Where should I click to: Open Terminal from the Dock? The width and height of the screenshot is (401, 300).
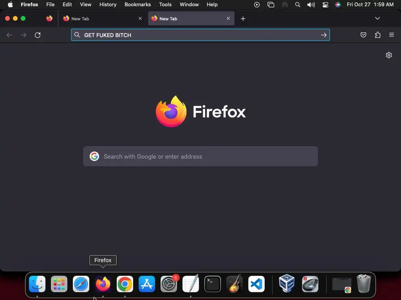pyautogui.click(x=213, y=284)
